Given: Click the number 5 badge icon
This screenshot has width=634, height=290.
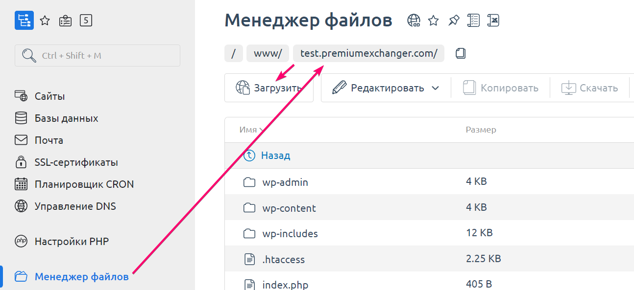Looking at the screenshot, I should click(86, 21).
